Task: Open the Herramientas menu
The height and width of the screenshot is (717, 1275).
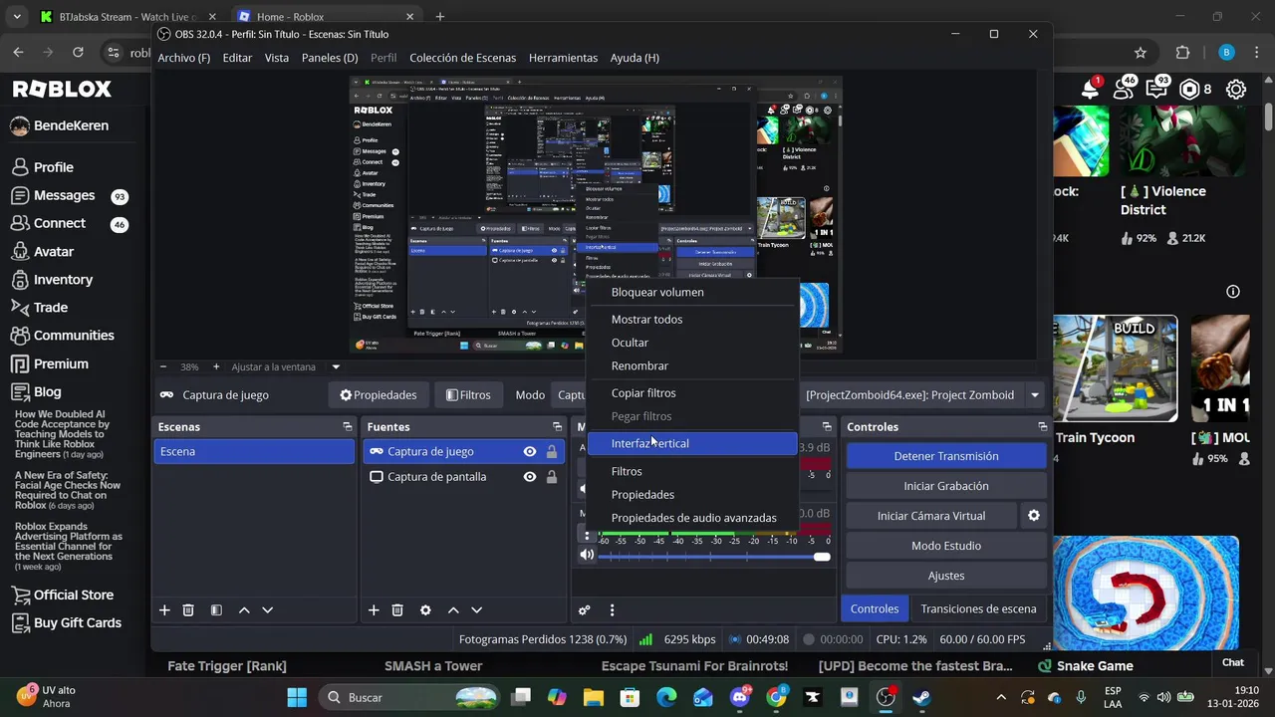Action: [x=563, y=58]
